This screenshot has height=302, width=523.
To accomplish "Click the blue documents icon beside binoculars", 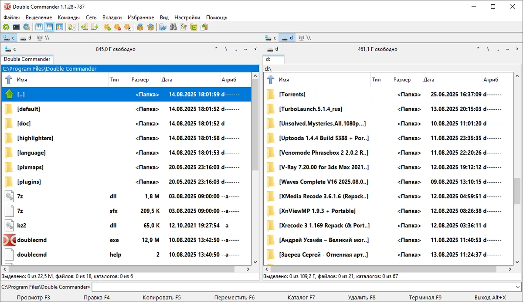I will point(163,27).
